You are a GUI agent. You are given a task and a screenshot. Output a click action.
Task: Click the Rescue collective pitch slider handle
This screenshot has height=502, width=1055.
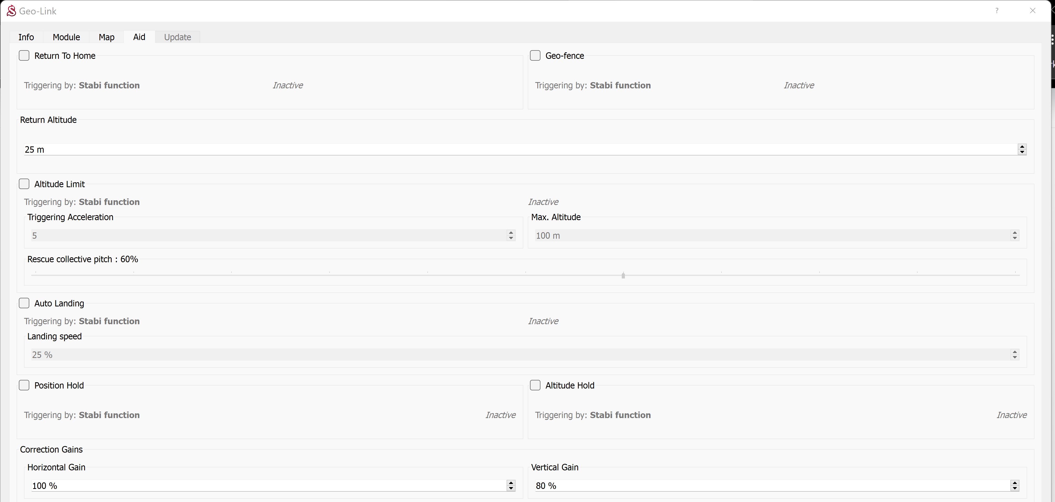point(623,276)
